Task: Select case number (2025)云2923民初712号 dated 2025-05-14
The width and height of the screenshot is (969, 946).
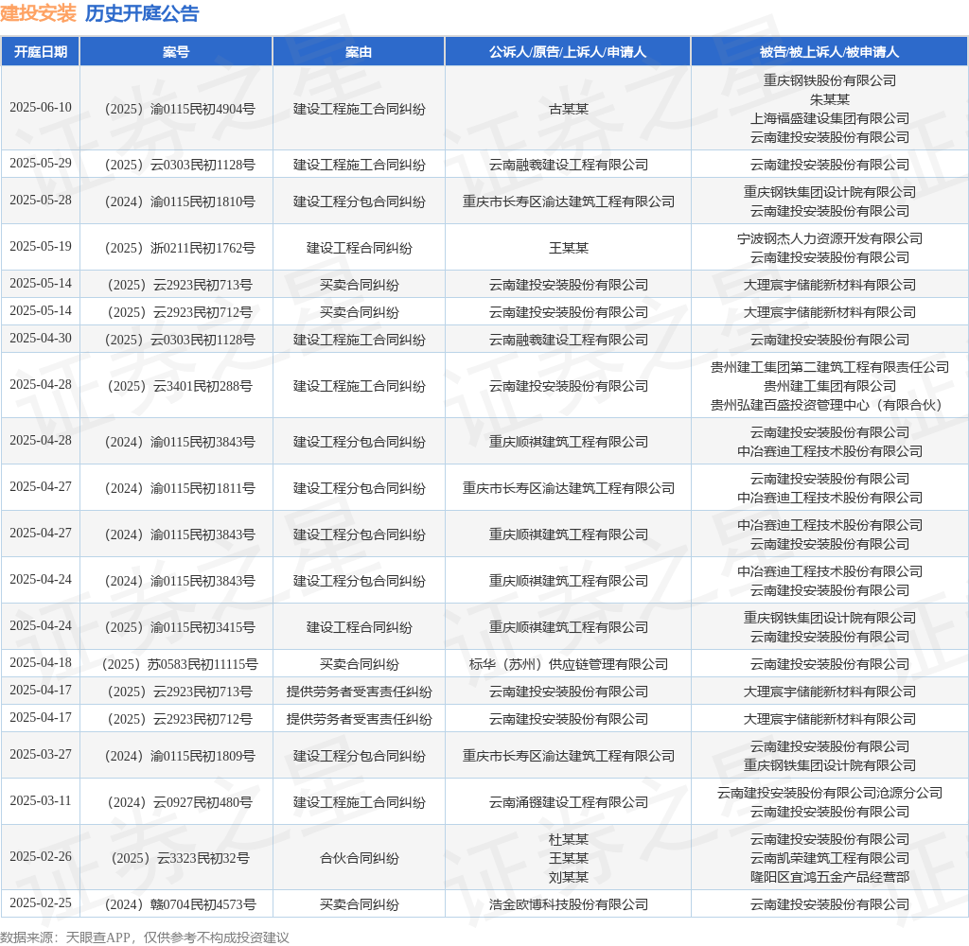Action: tap(179, 312)
